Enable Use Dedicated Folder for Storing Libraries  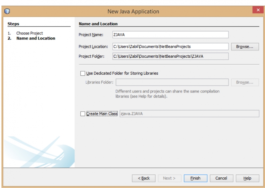point(83,73)
